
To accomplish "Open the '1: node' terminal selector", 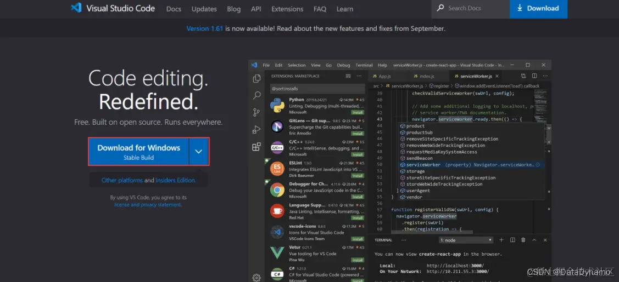I will pos(466,240).
